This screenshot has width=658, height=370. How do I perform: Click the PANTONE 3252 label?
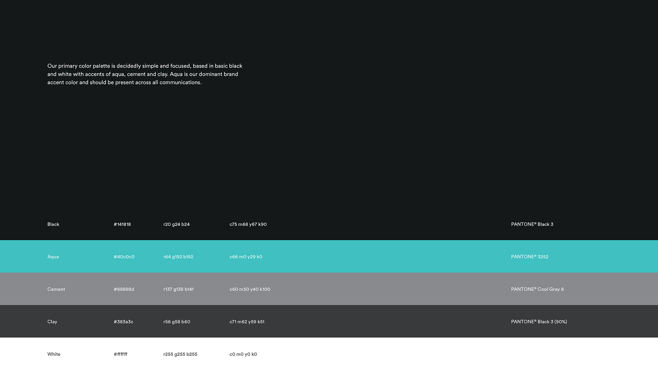530,257
